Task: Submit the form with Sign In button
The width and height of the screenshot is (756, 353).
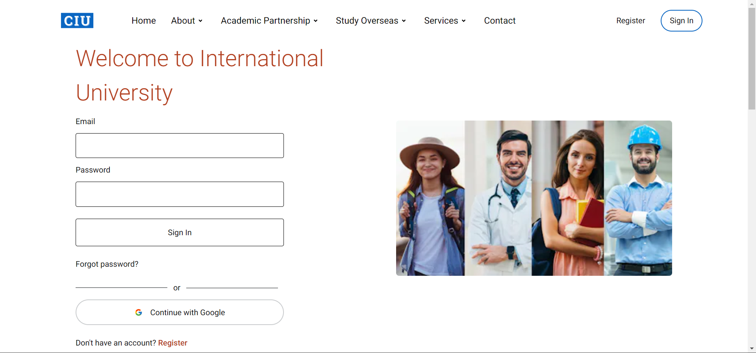Action: click(180, 232)
